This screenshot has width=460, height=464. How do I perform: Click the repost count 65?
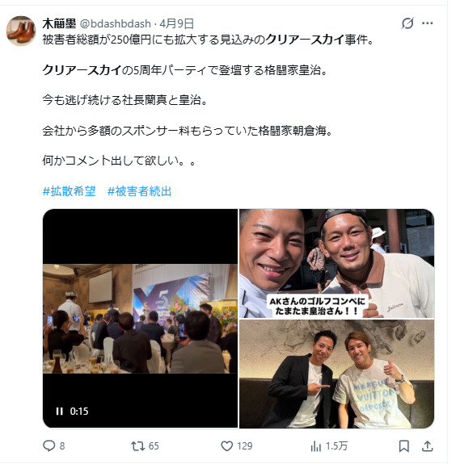(x=154, y=446)
